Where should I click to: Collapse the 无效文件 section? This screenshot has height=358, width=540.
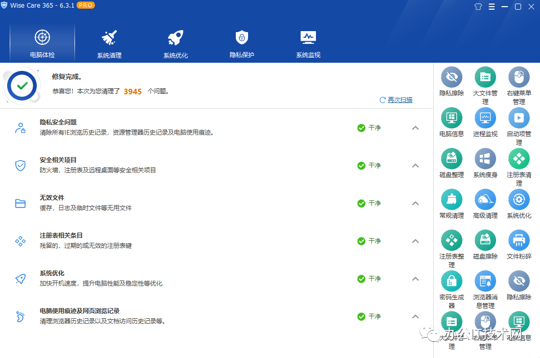(415, 203)
